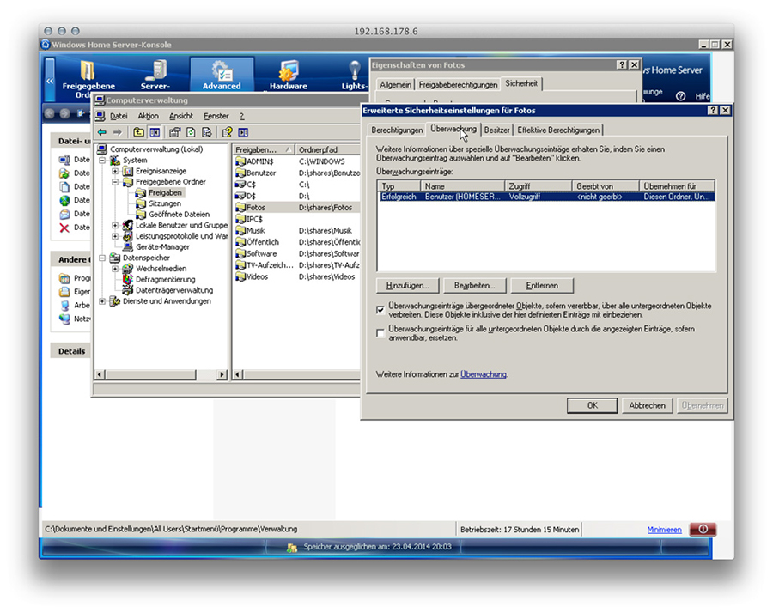The image size is (773, 613).
Task: Open the Hardware section icon
Action: [288, 74]
